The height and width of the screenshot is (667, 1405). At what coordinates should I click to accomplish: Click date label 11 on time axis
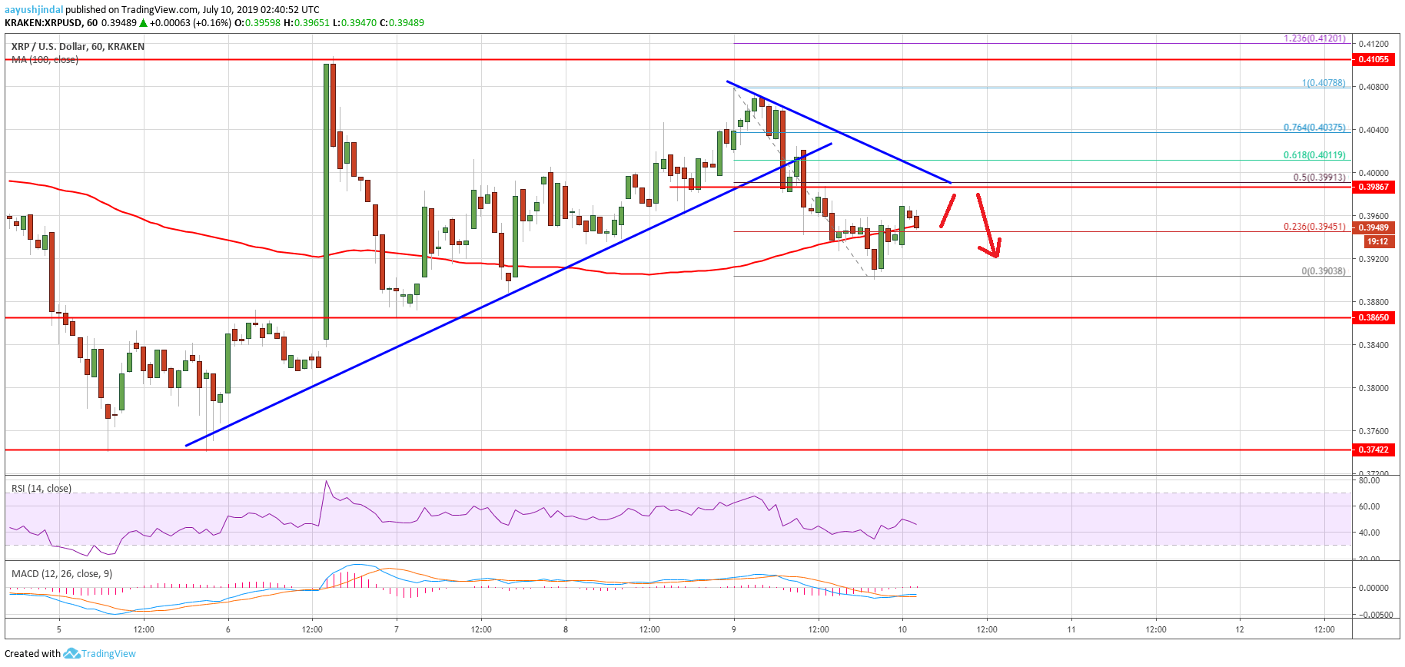(x=1071, y=629)
